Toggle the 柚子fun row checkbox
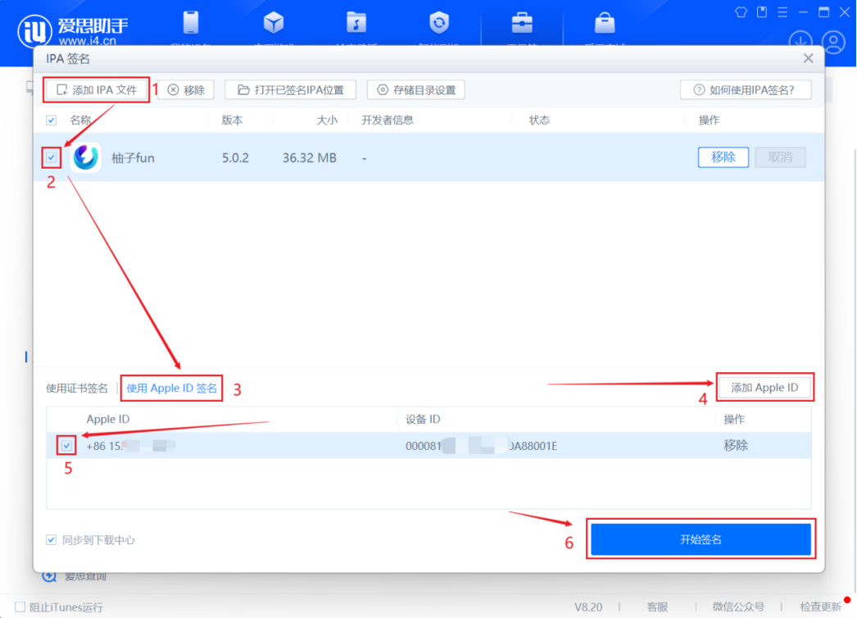This screenshot has height=618, width=857. pos(52,157)
